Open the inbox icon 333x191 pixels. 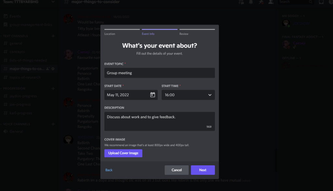pos(321,2)
